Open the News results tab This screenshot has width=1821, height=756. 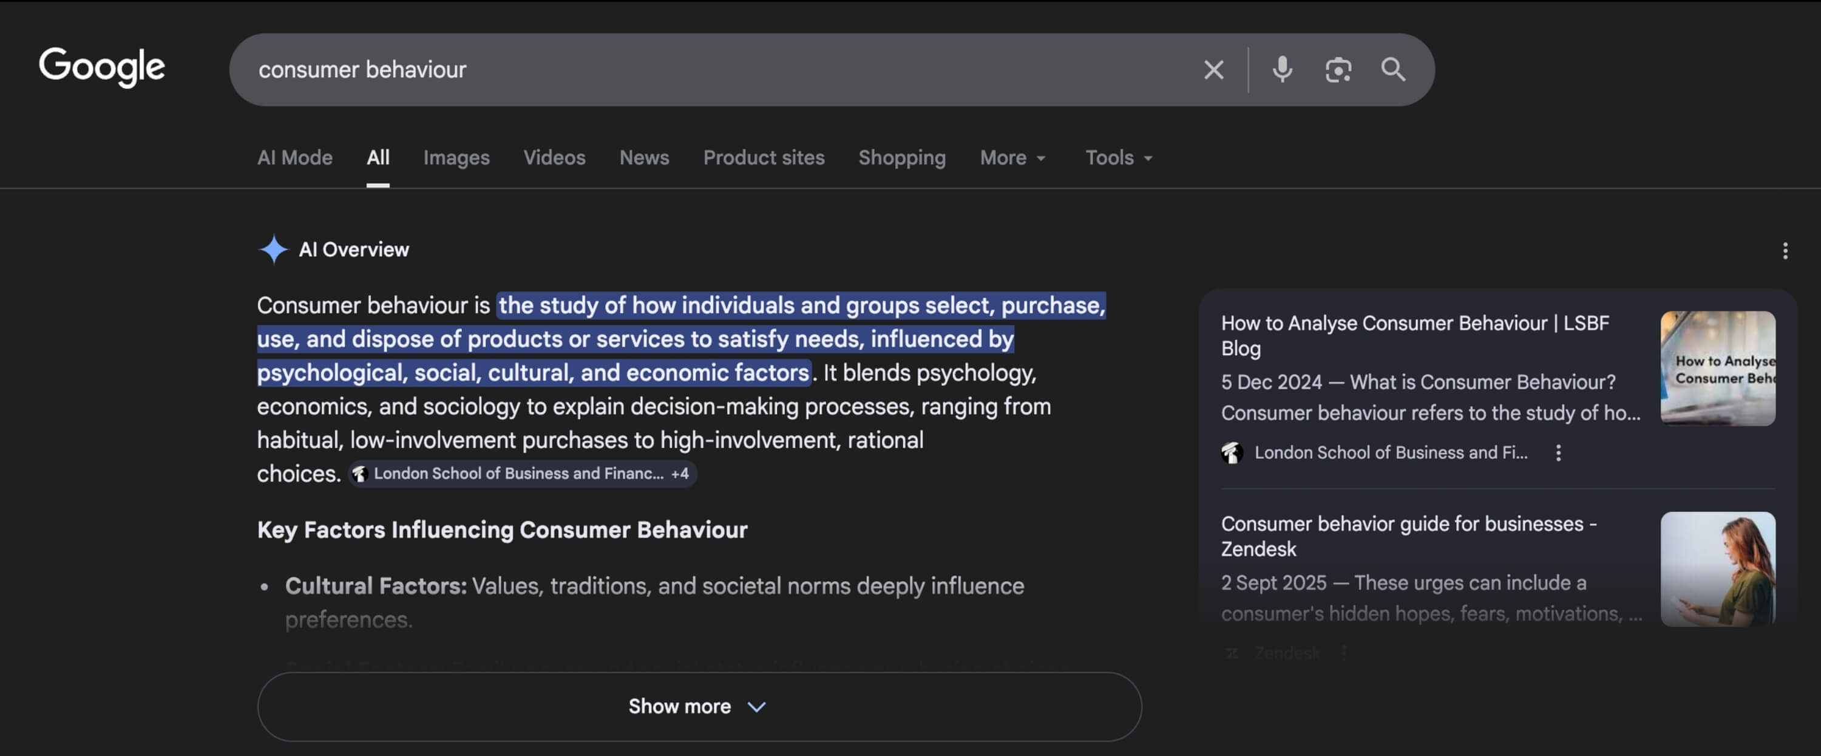click(644, 158)
